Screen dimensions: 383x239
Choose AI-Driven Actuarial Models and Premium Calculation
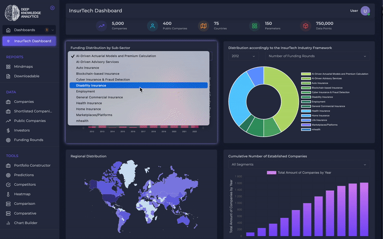point(138,56)
